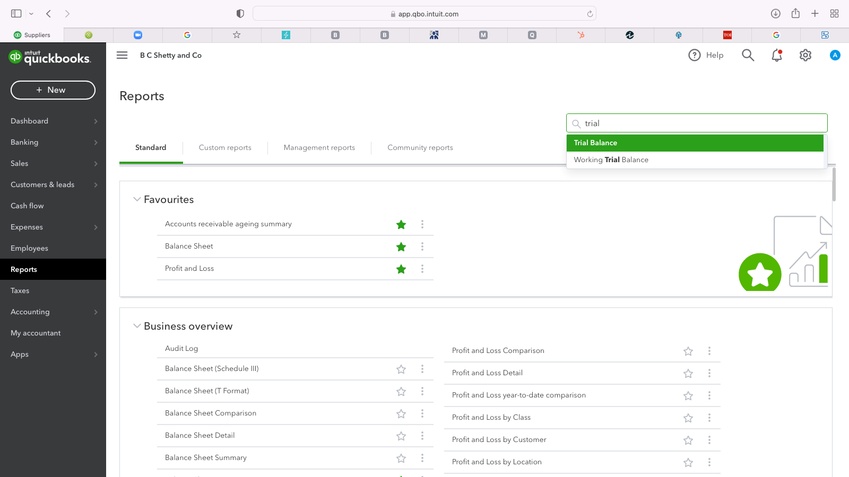849x477 pixels.
Task: Click the report search field
Action: [700, 123]
